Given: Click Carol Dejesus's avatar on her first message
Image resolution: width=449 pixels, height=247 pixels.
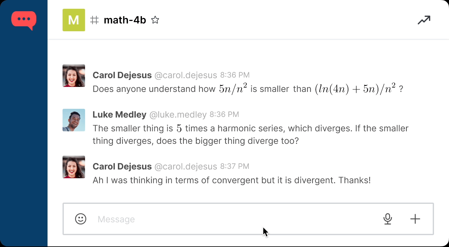Looking at the screenshot, I should point(74,76).
